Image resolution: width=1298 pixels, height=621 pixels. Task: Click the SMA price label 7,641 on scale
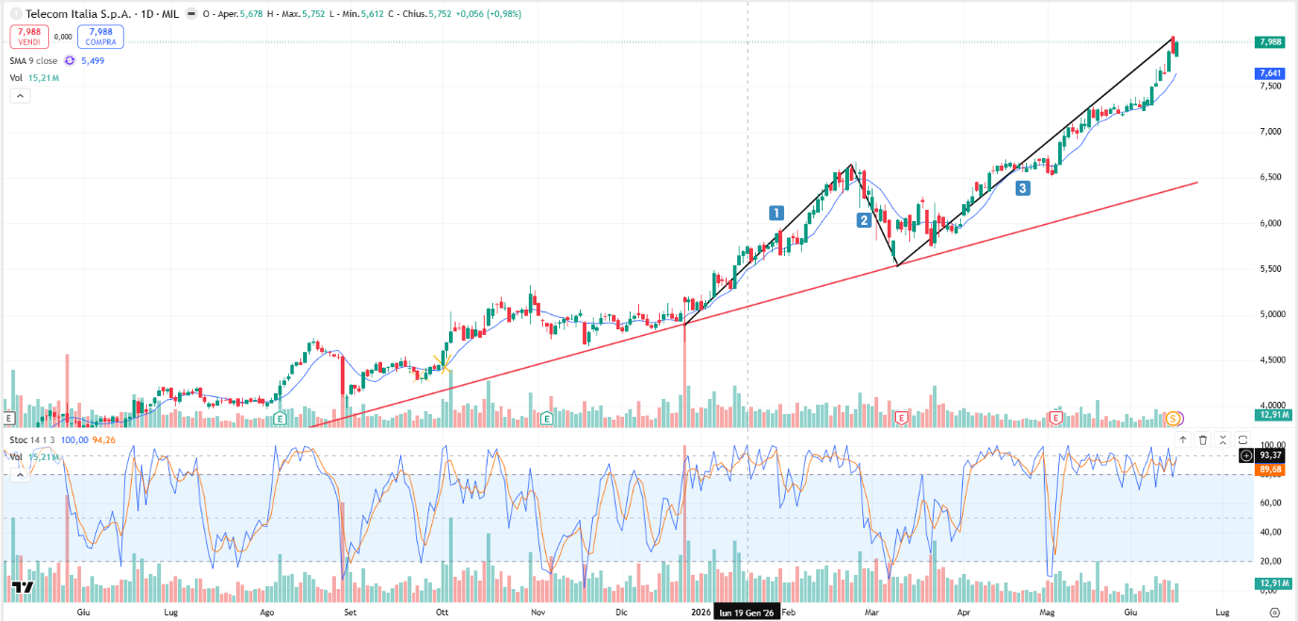tap(1271, 73)
